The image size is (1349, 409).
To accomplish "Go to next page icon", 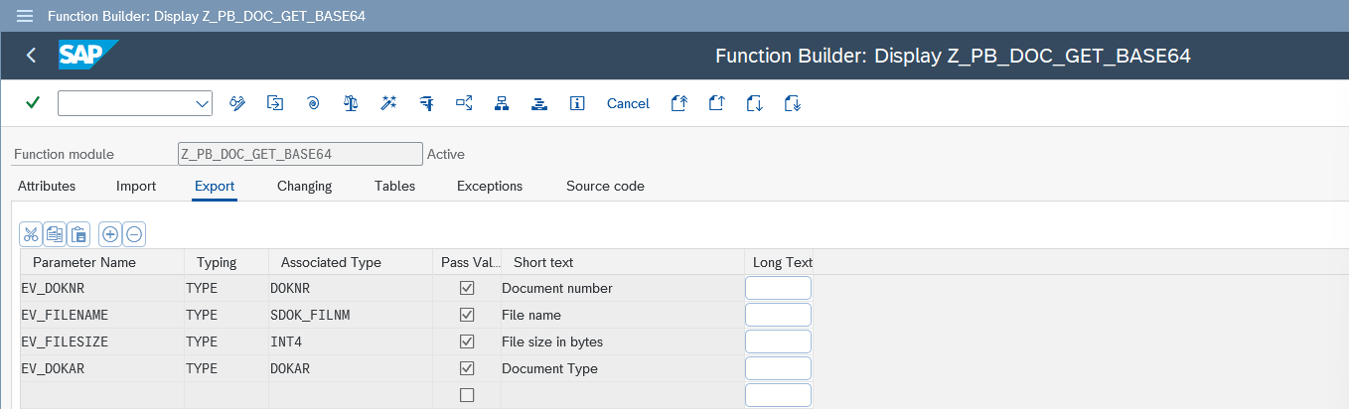I will coord(754,103).
